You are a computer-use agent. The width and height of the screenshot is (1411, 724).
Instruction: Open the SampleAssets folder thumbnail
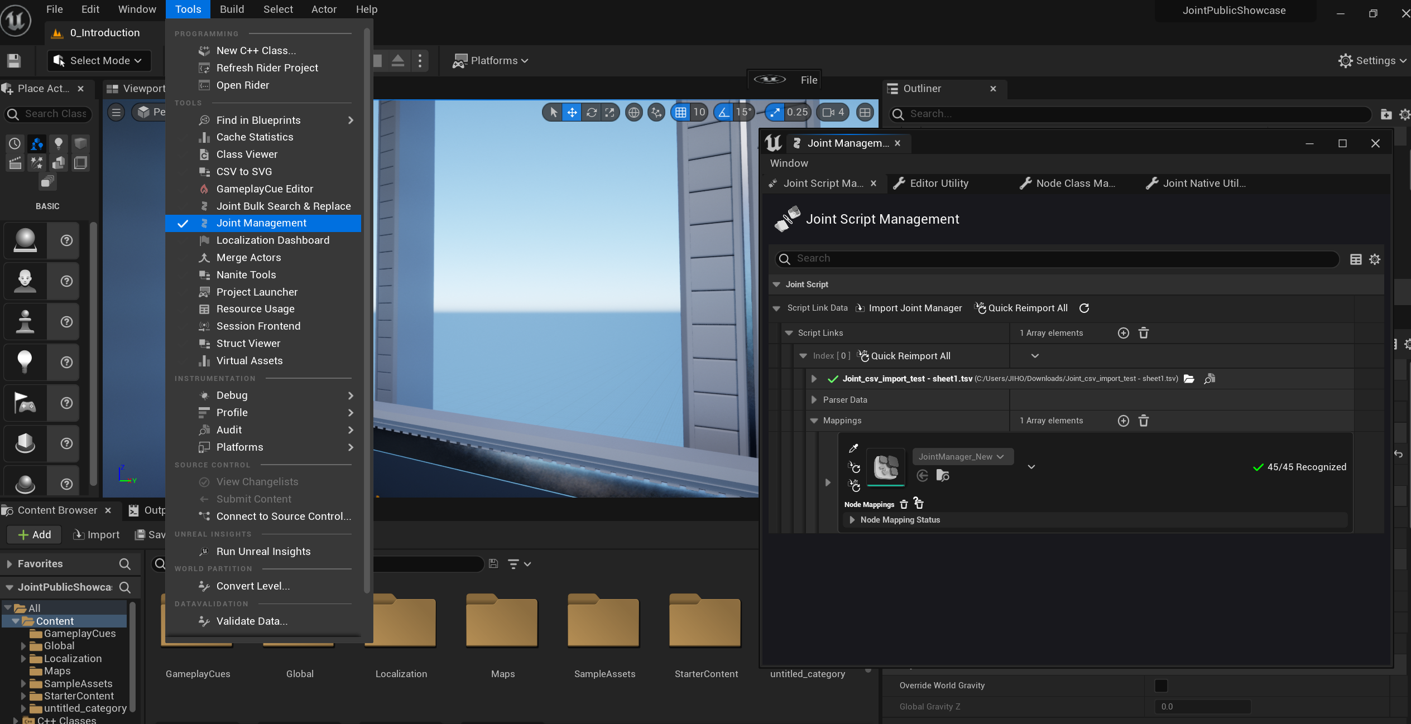[604, 622]
